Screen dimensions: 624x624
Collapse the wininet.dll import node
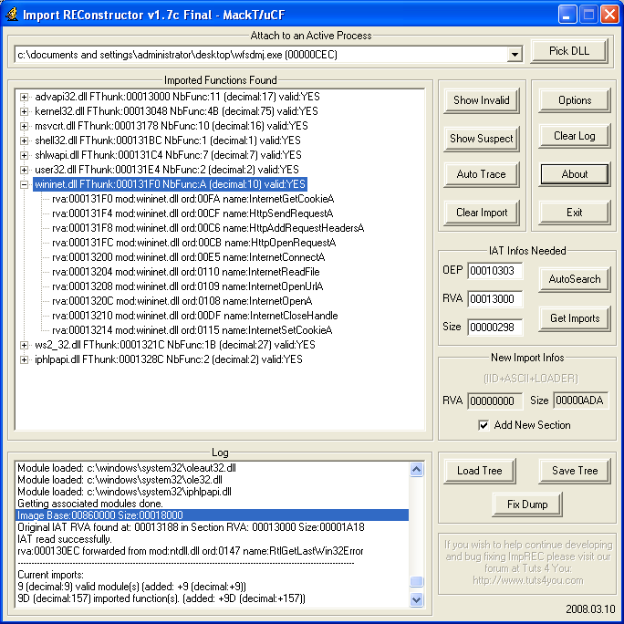pos(24,184)
